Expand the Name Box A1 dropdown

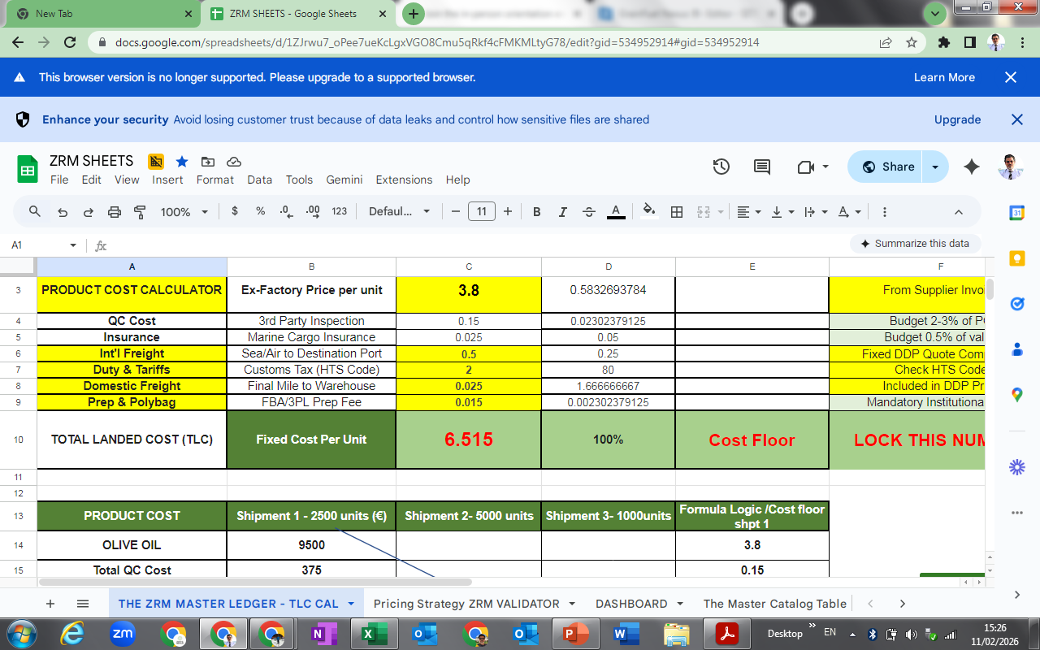pyautogui.click(x=73, y=245)
